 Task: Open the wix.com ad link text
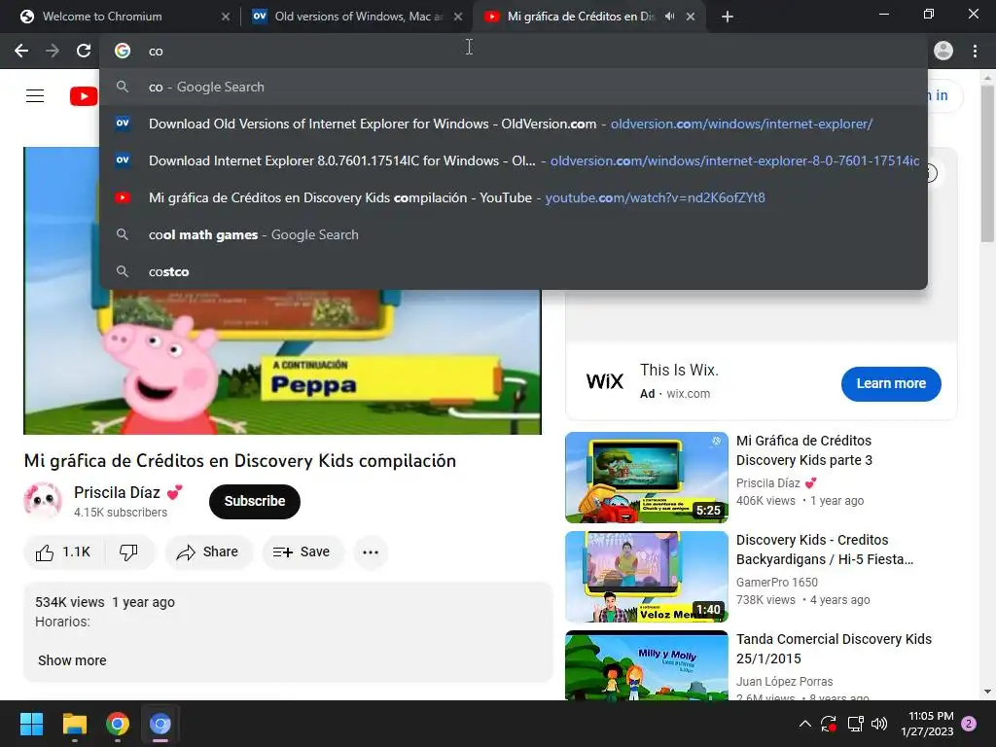(688, 394)
